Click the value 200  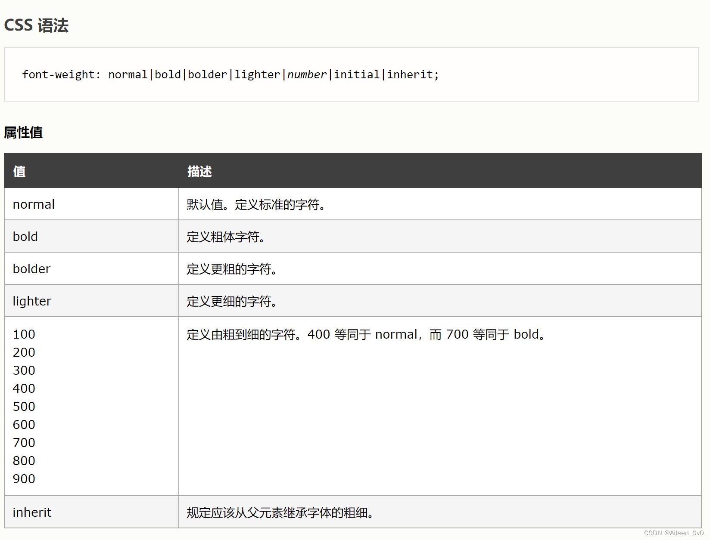[24, 352]
